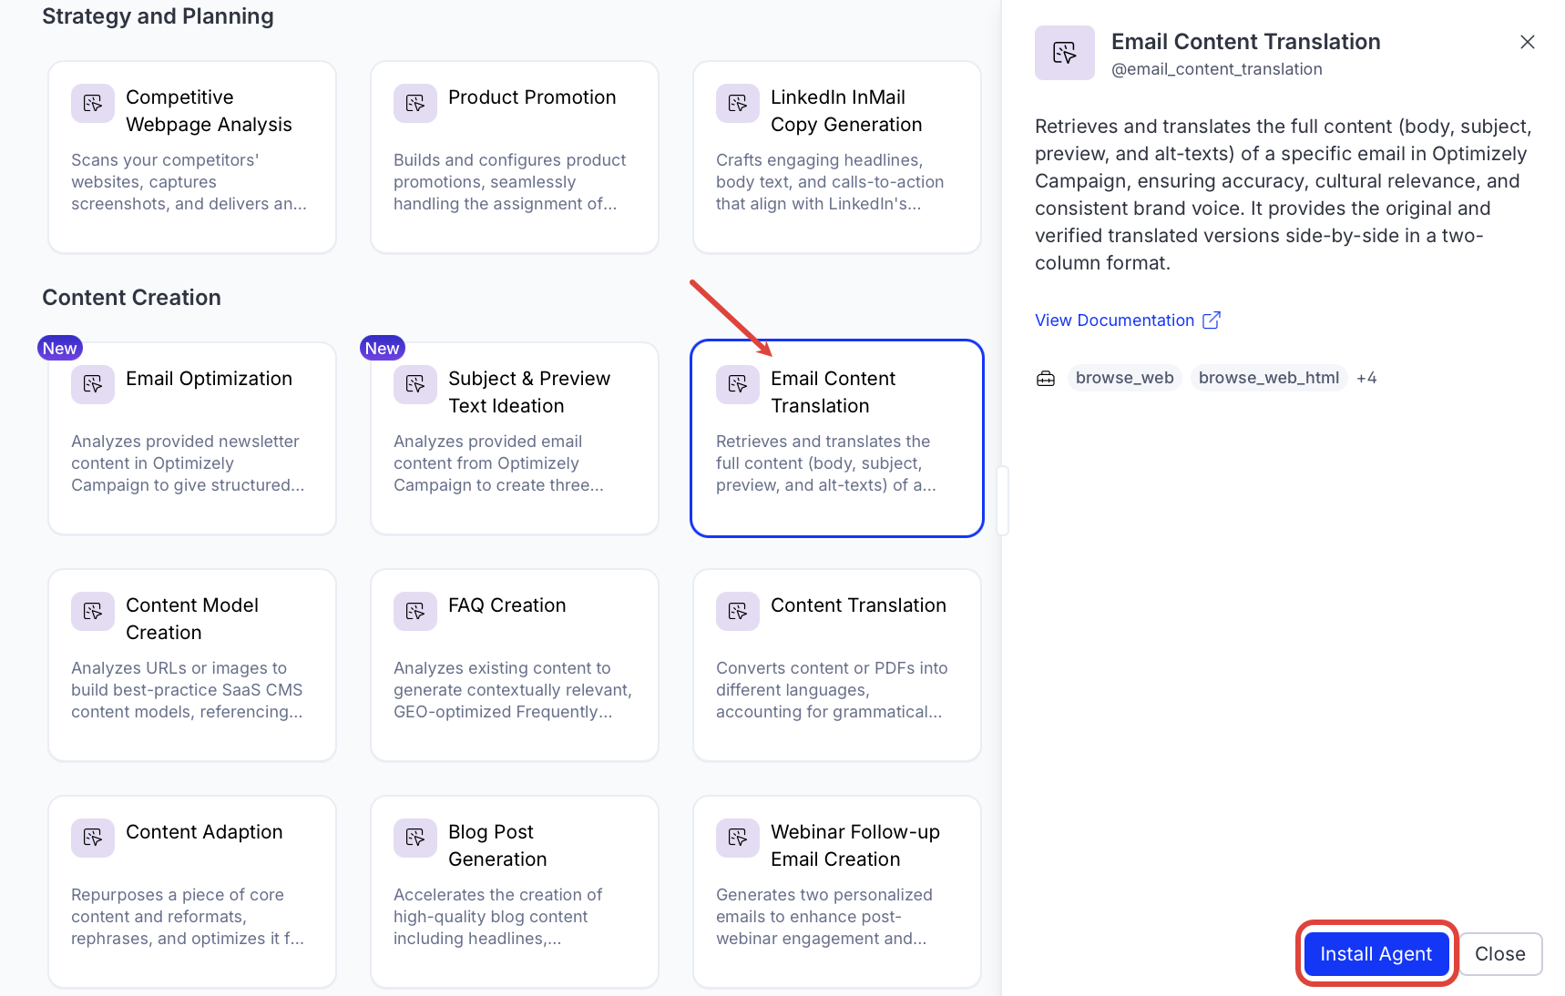Select the Subject & Preview Text Ideation icon
This screenshot has height=996, width=1565.
(x=414, y=384)
